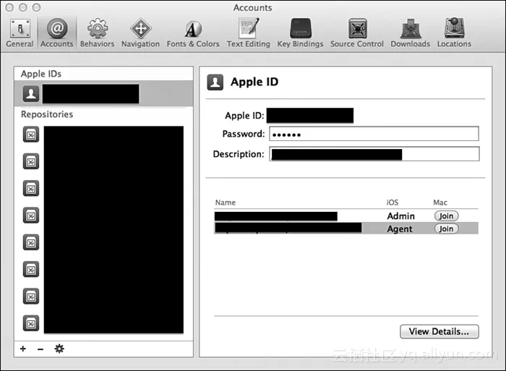The height and width of the screenshot is (371, 506).
Task: Click the plus button to add account
Action: coord(23,349)
